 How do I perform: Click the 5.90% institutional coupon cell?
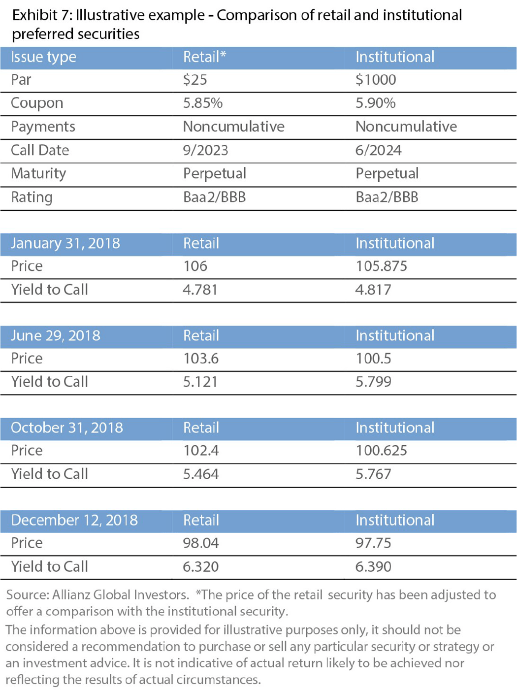pos(376,103)
